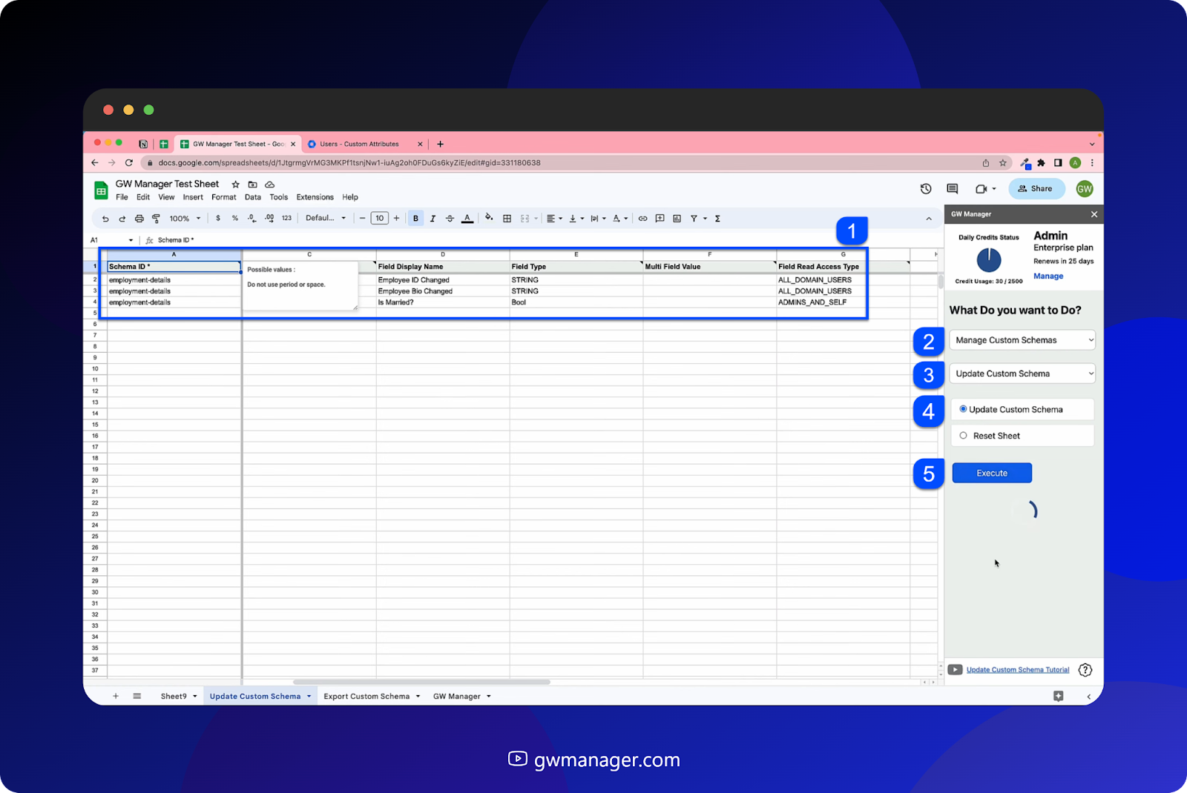
Task: Open the functions menu
Action: tap(717, 218)
